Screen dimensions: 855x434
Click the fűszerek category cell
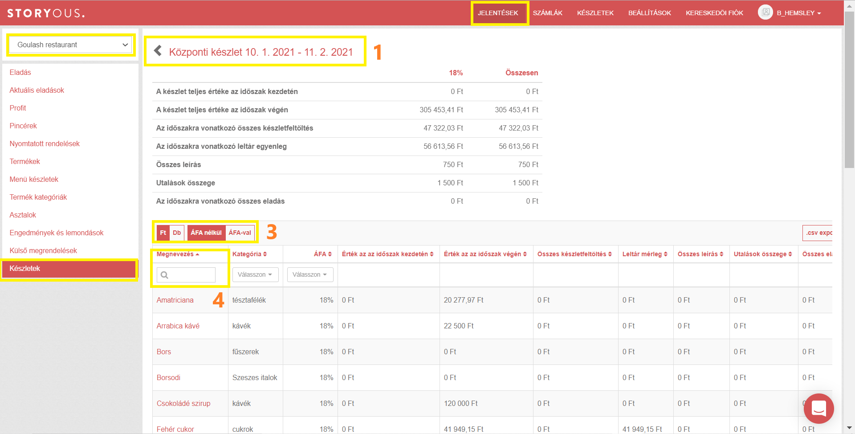click(245, 352)
